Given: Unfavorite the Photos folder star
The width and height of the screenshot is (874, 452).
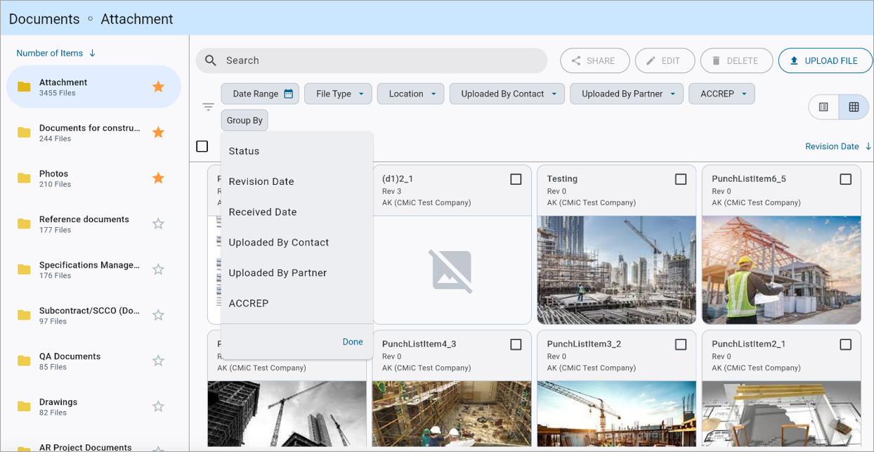Looking at the screenshot, I should [x=158, y=178].
